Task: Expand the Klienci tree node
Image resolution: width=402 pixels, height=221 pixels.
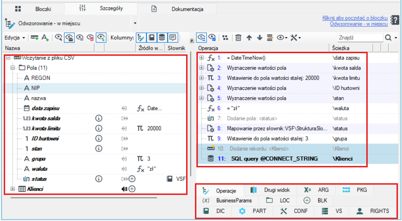Action: point(12,189)
